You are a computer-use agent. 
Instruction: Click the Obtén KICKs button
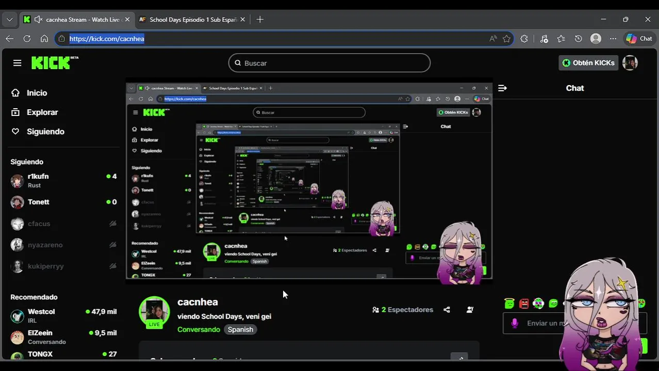[588, 63]
